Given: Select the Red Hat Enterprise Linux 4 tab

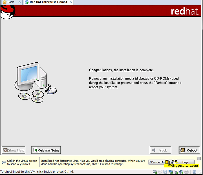Looking at the screenshot, I should click(48, 2).
